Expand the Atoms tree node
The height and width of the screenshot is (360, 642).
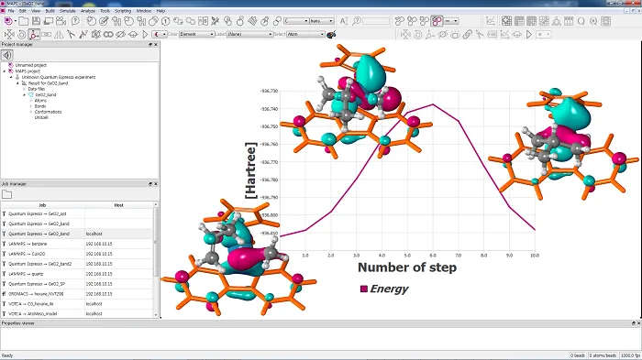(x=31, y=100)
